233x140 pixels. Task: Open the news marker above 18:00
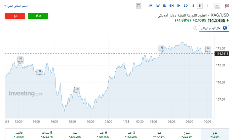[77, 89]
